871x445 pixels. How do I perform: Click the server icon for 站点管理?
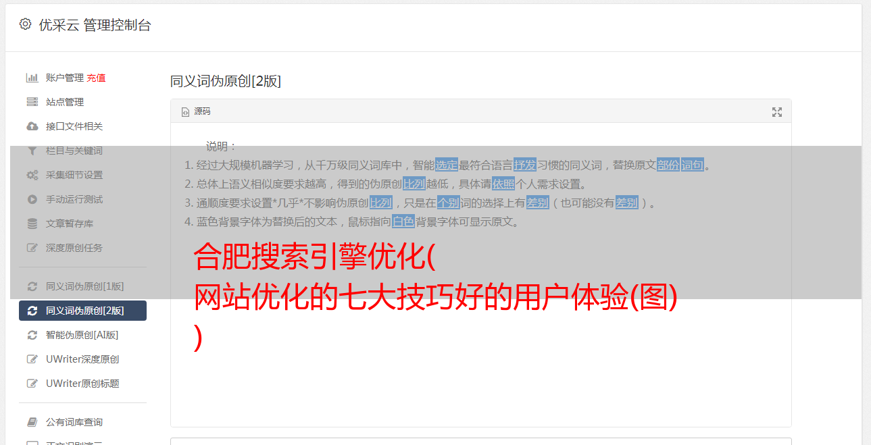(x=32, y=102)
